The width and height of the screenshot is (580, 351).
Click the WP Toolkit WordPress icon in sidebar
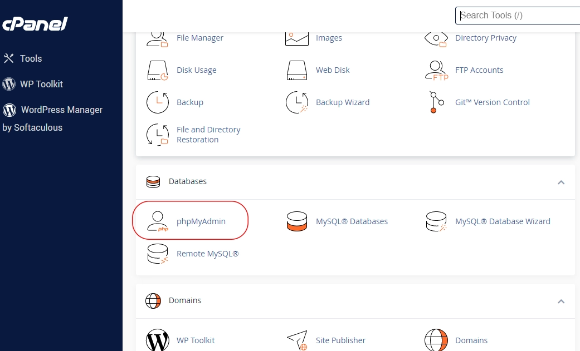pos(9,84)
